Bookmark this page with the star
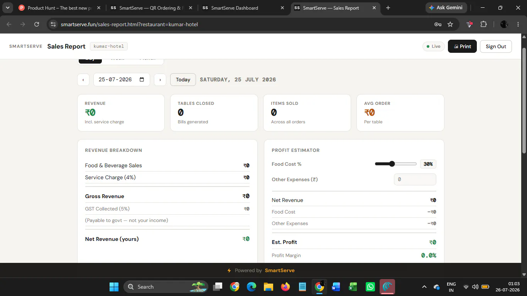527x296 pixels. (450, 24)
